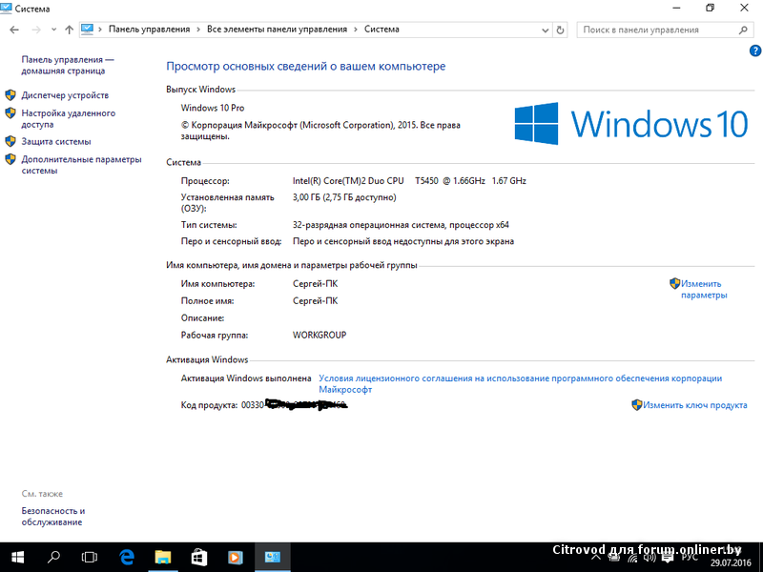This screenshot has height=572, width=763.
Task: Open File Explorer from taskbar
Action: 163,557
